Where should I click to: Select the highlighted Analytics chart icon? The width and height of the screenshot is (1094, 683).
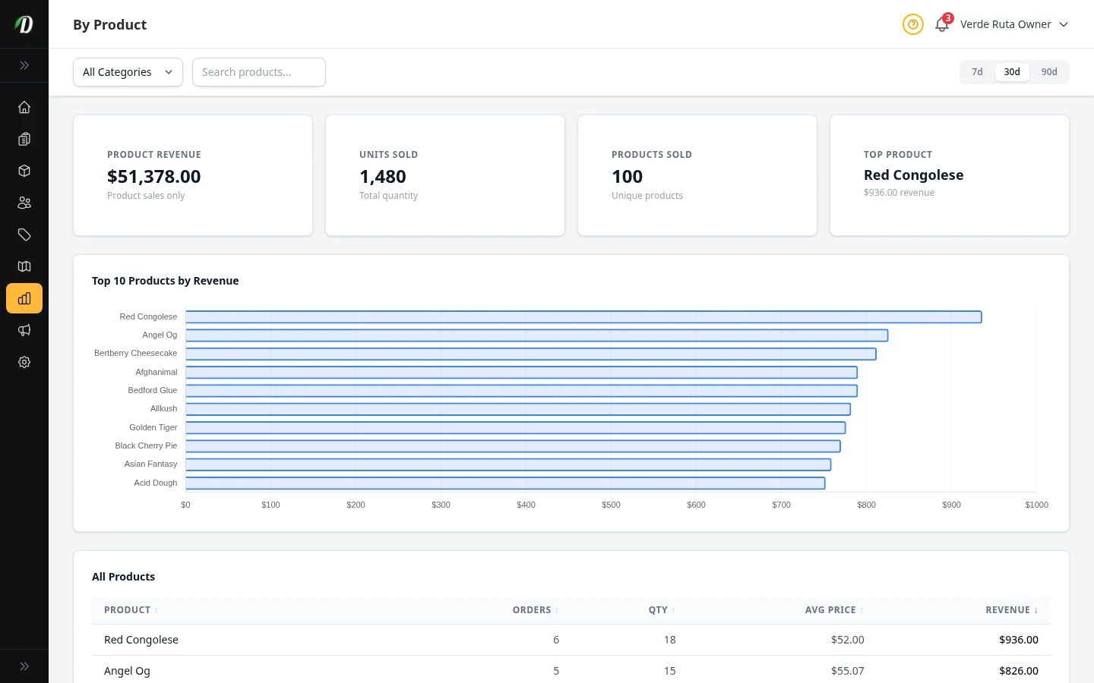(24, 298)
